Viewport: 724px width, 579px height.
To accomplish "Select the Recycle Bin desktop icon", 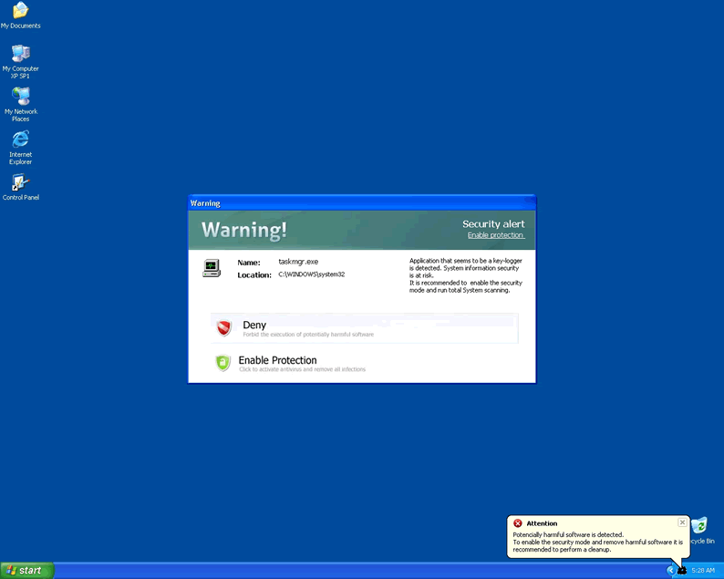I will click(x=699, y=526).
